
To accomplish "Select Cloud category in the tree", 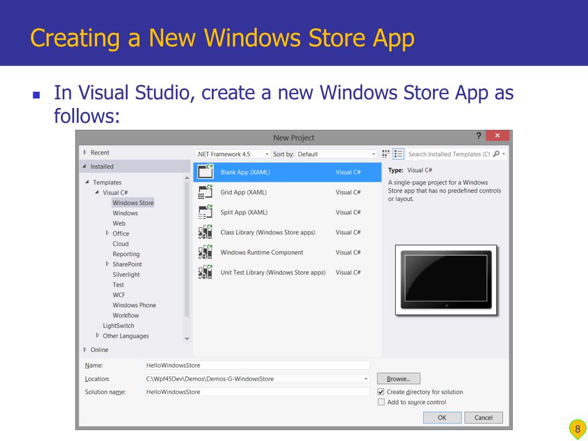I will pos(121,243).
